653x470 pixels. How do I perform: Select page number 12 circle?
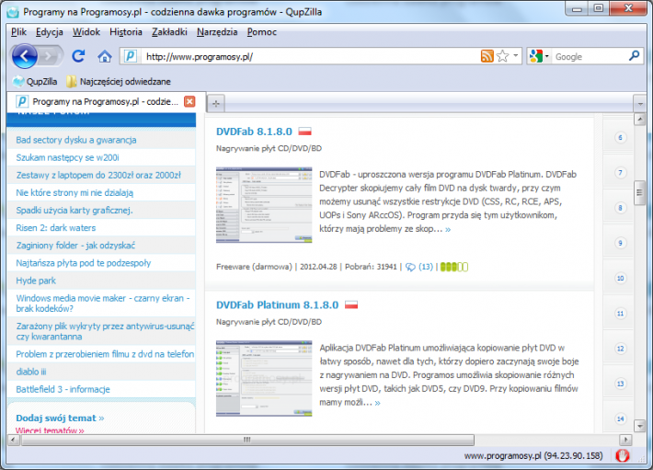pyautogui.click(x=620, y=349)
